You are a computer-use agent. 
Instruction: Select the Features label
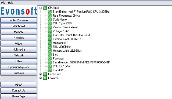[53, 78]
